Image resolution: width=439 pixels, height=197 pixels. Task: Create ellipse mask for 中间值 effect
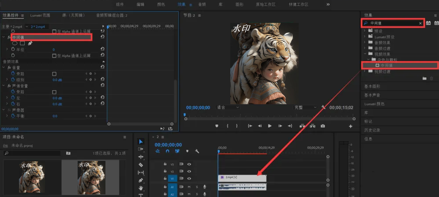click(15, 43)
